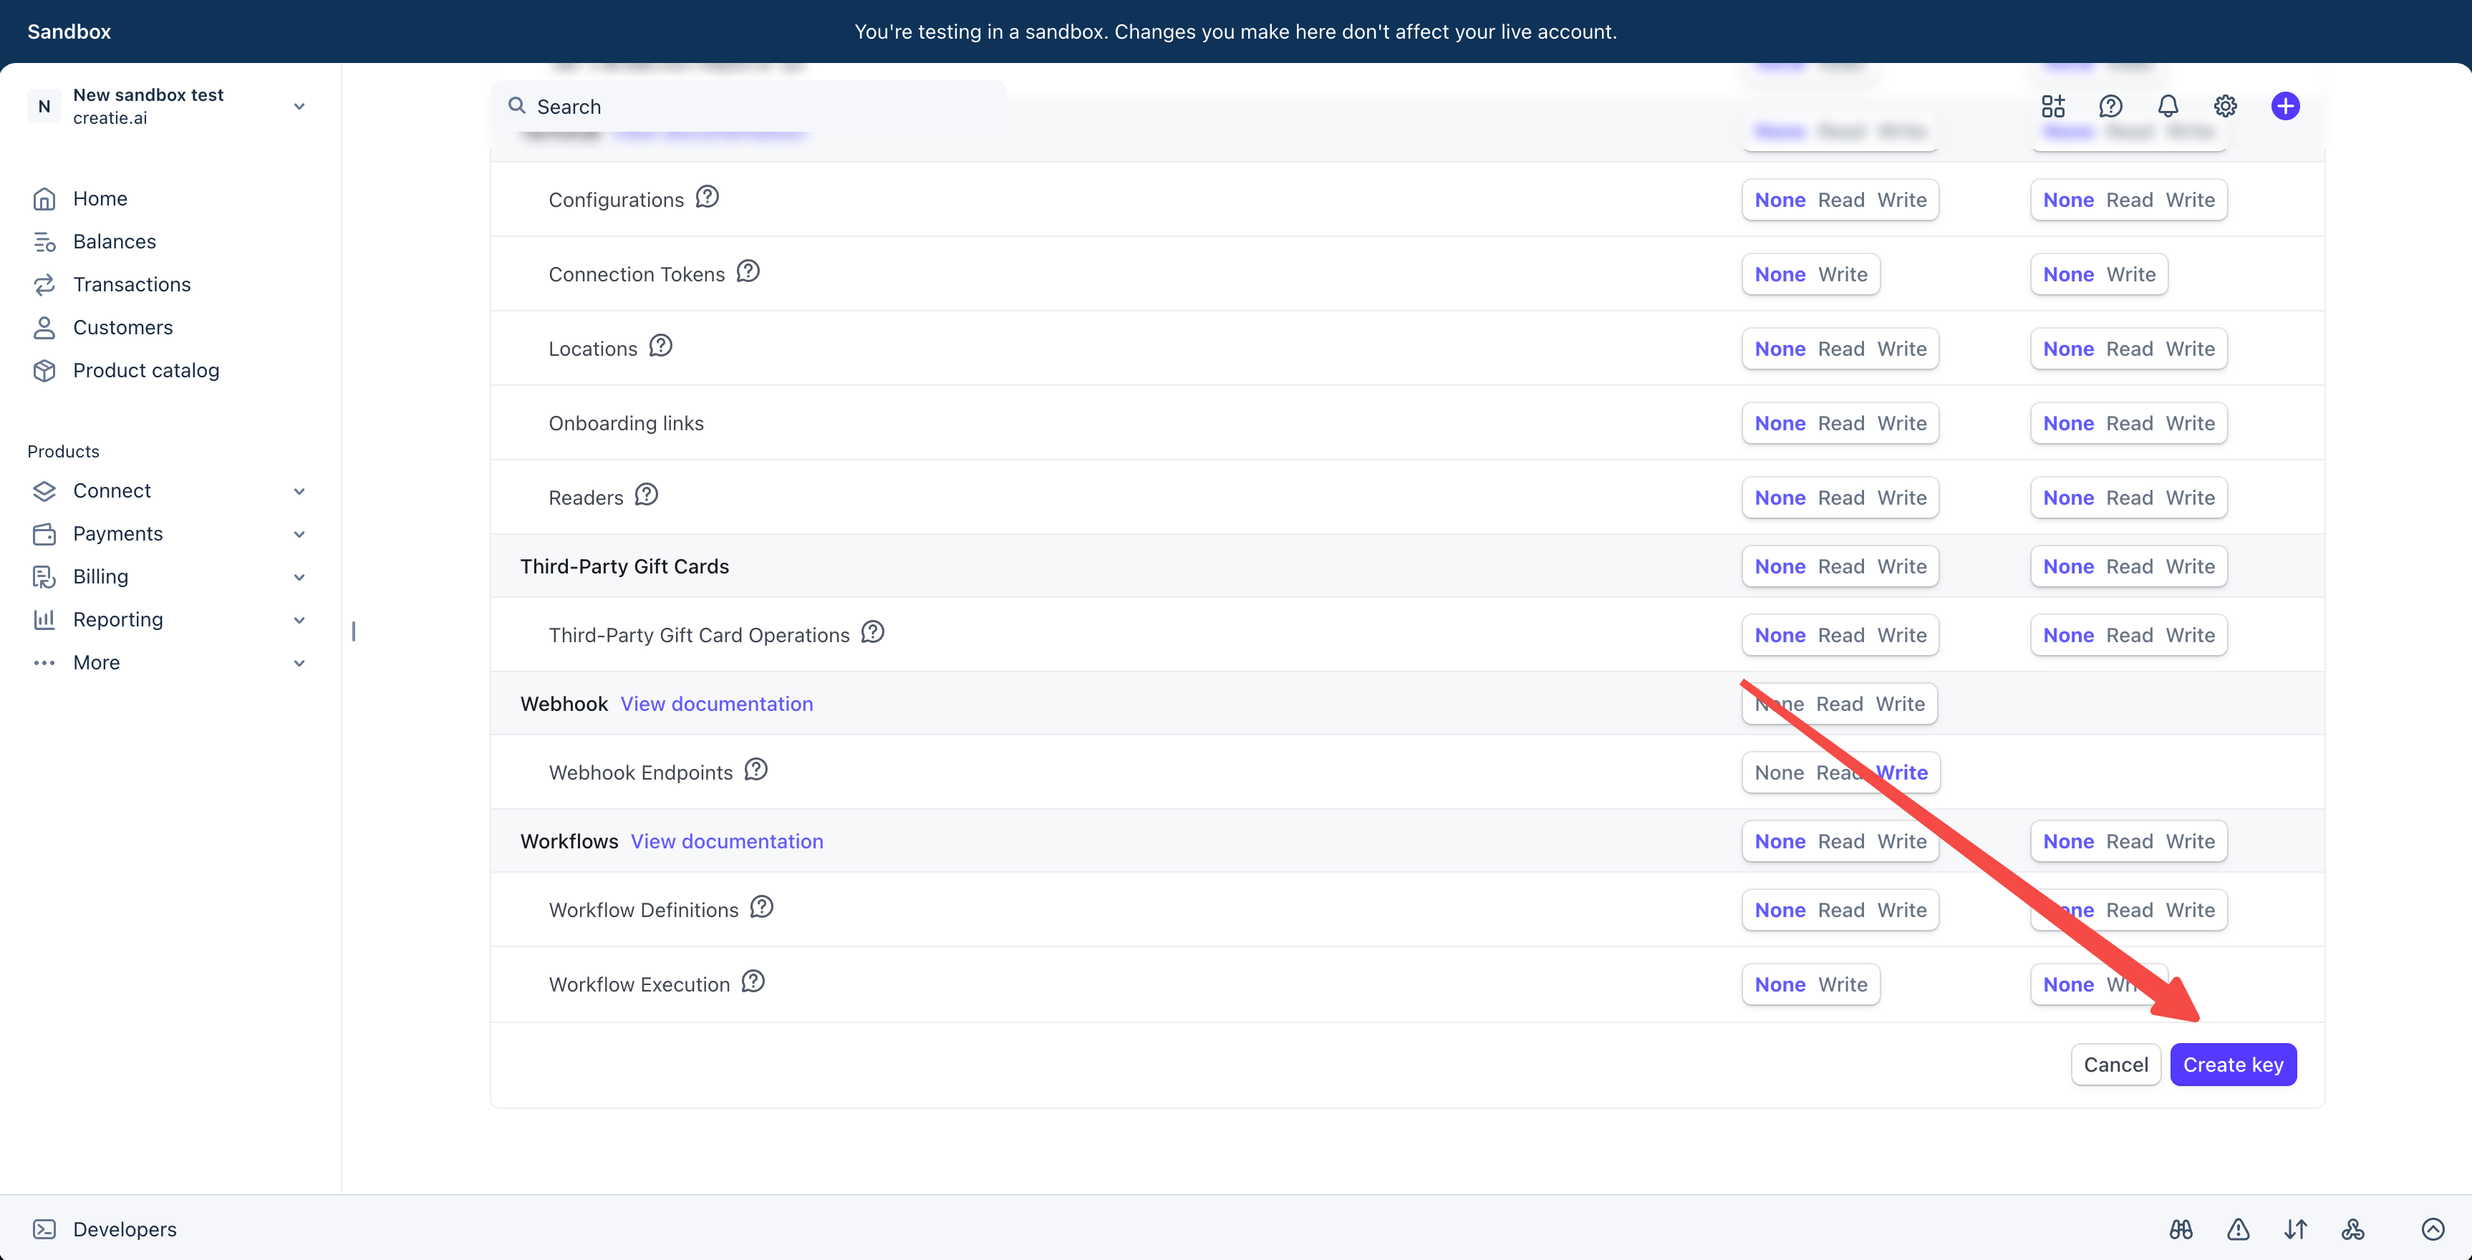
Task: Expand the Connect products section
Action: tap(299, 491)
